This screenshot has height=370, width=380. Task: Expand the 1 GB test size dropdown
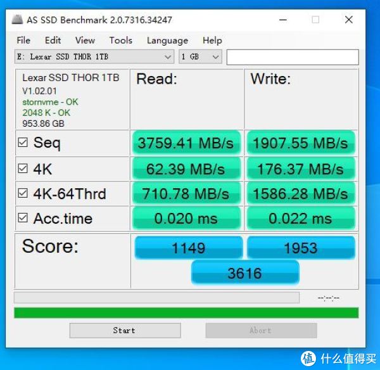200,57
